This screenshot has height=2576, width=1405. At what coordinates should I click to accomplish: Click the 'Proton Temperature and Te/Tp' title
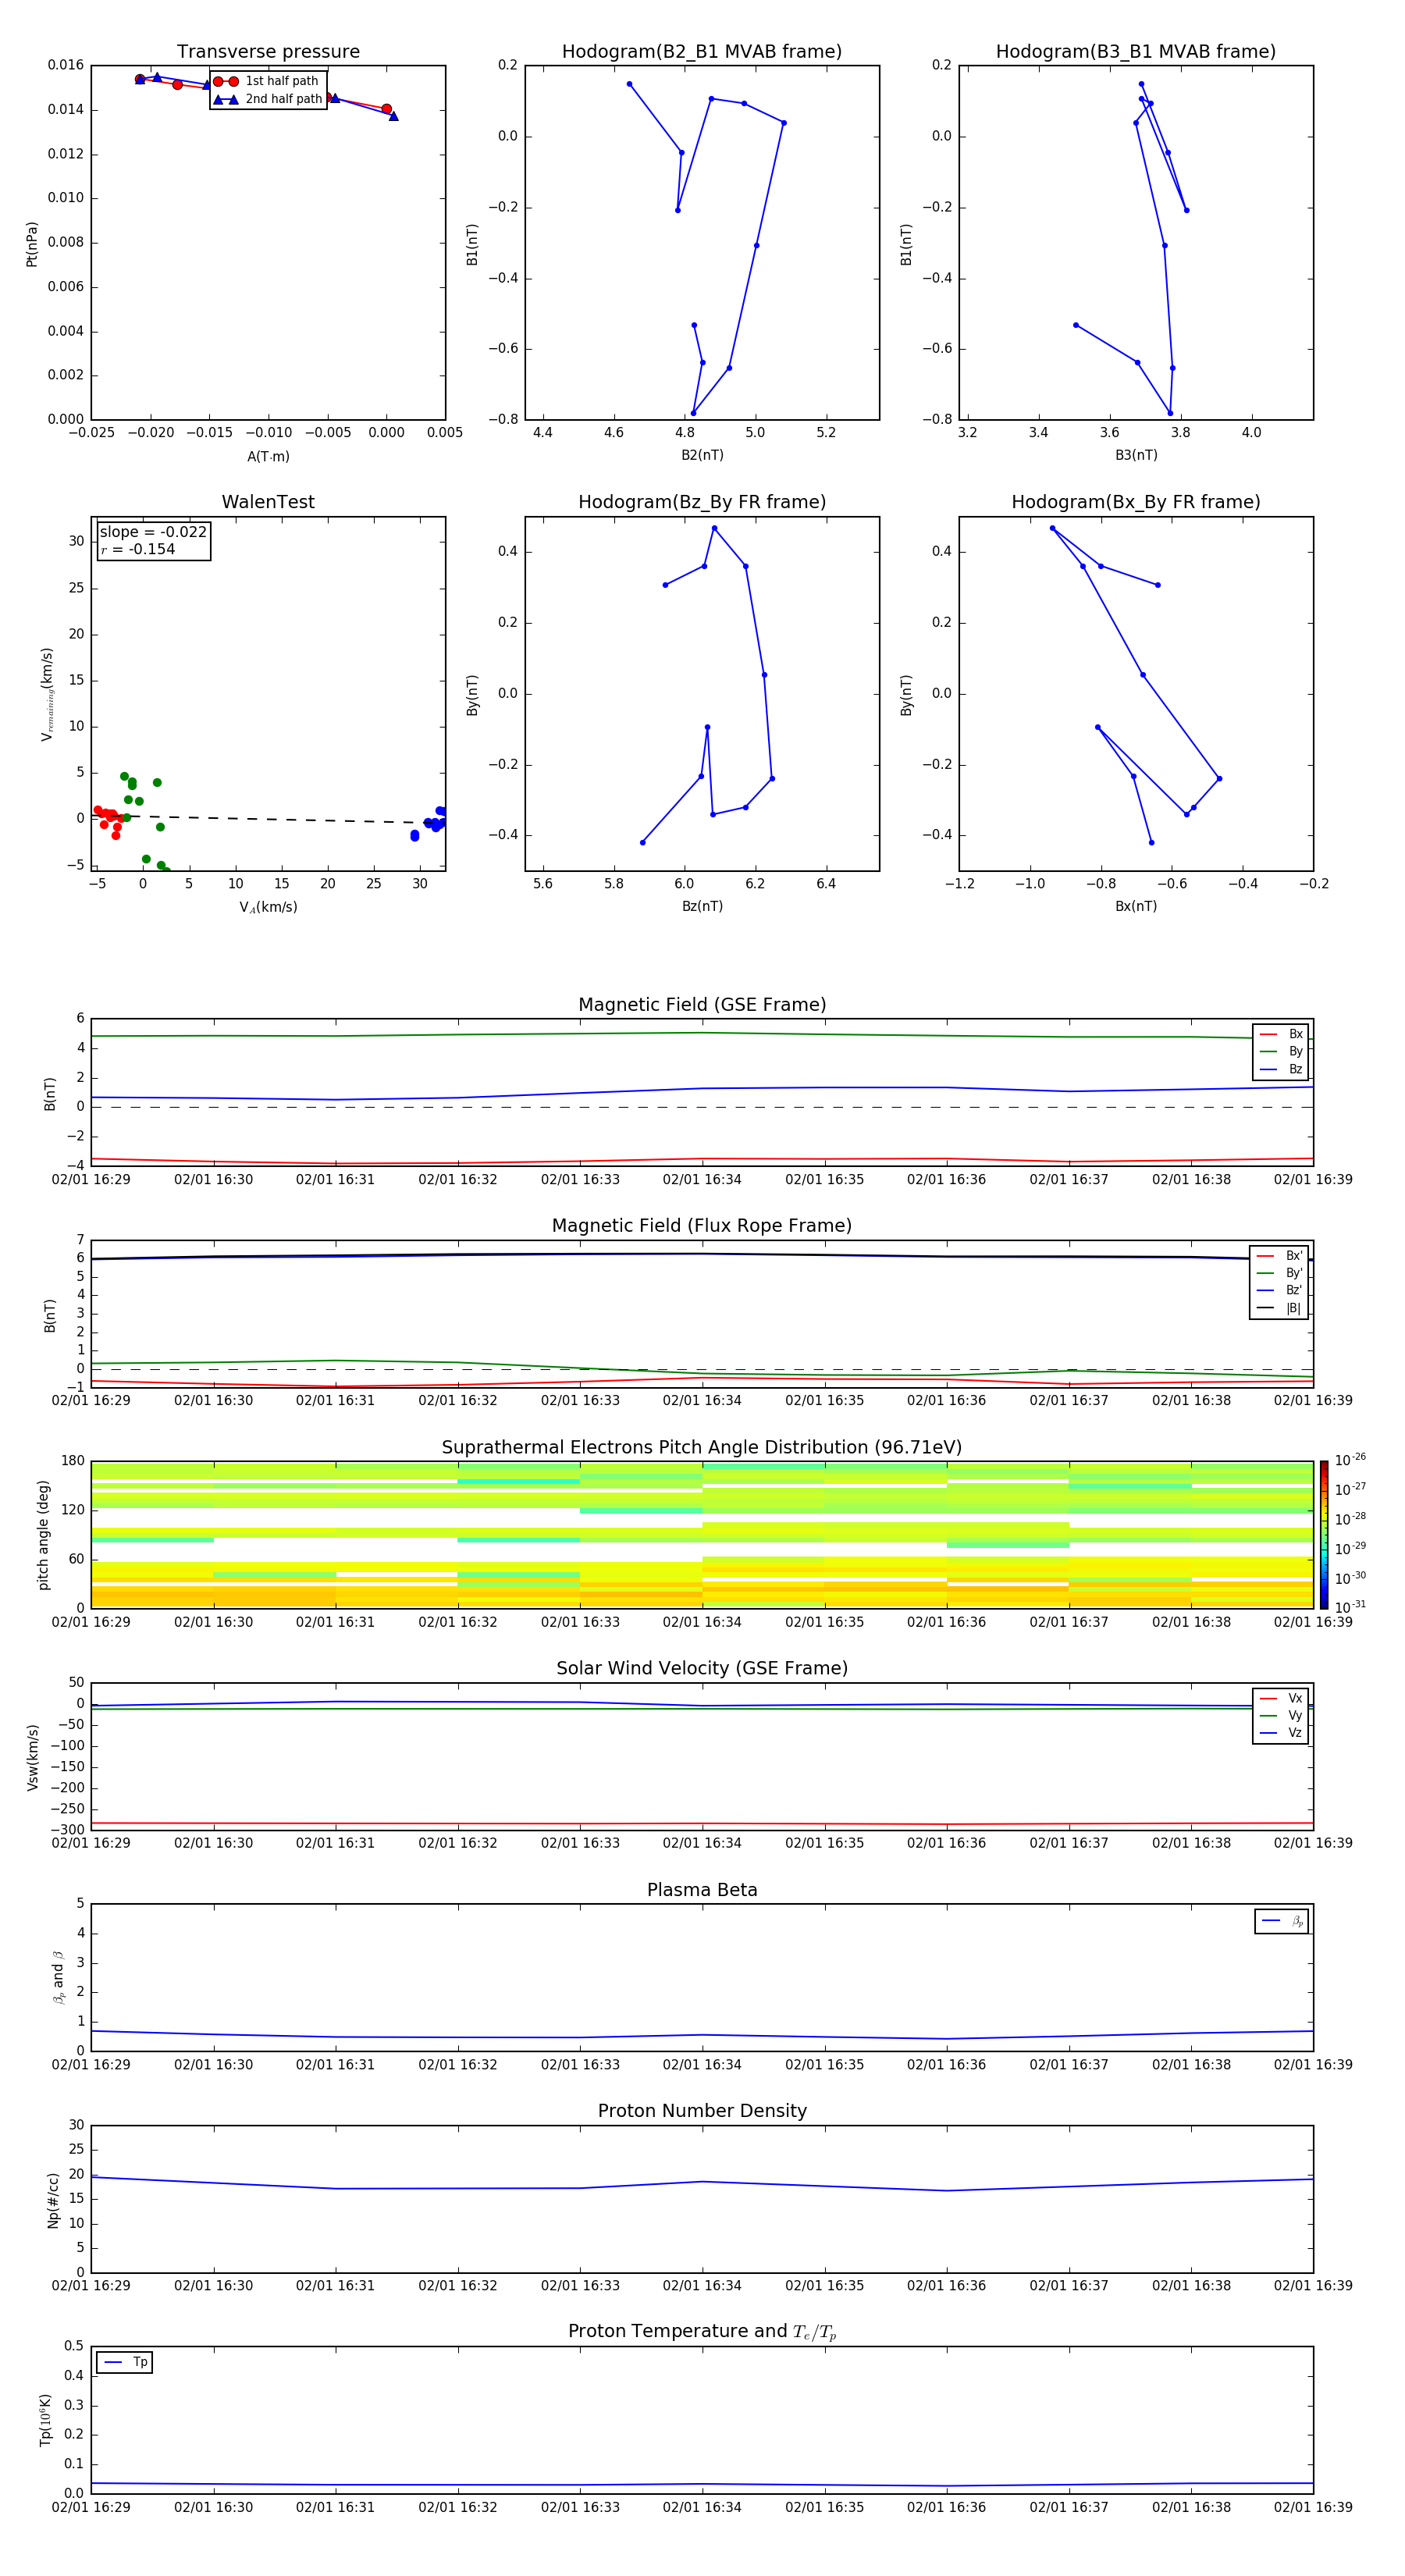pos(702,2332)
